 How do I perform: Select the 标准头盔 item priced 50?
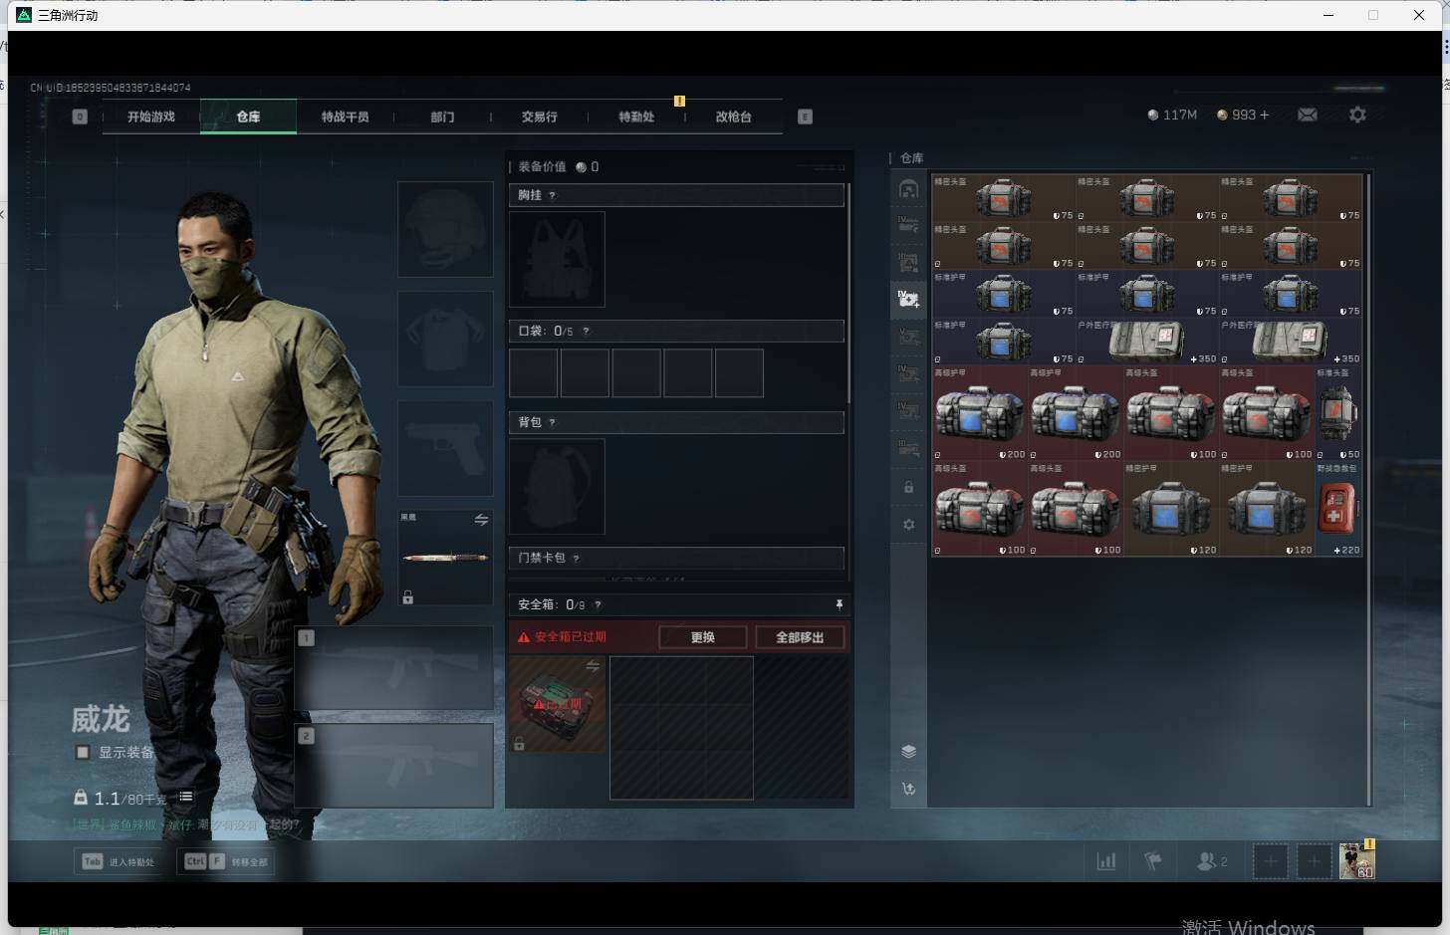click(1338, 412)
